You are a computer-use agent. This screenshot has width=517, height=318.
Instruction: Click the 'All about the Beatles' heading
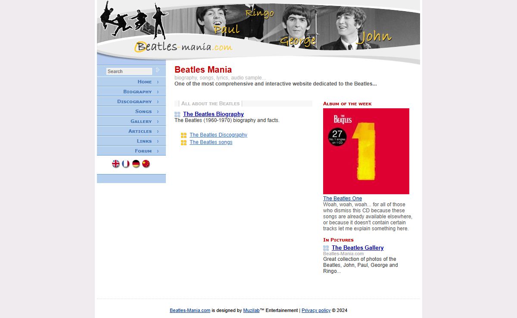pyautogui.click(x=210, y=104)
